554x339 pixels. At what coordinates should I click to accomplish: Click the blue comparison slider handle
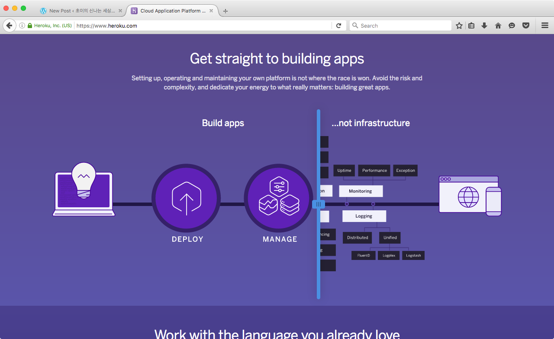tap(319, 204)
